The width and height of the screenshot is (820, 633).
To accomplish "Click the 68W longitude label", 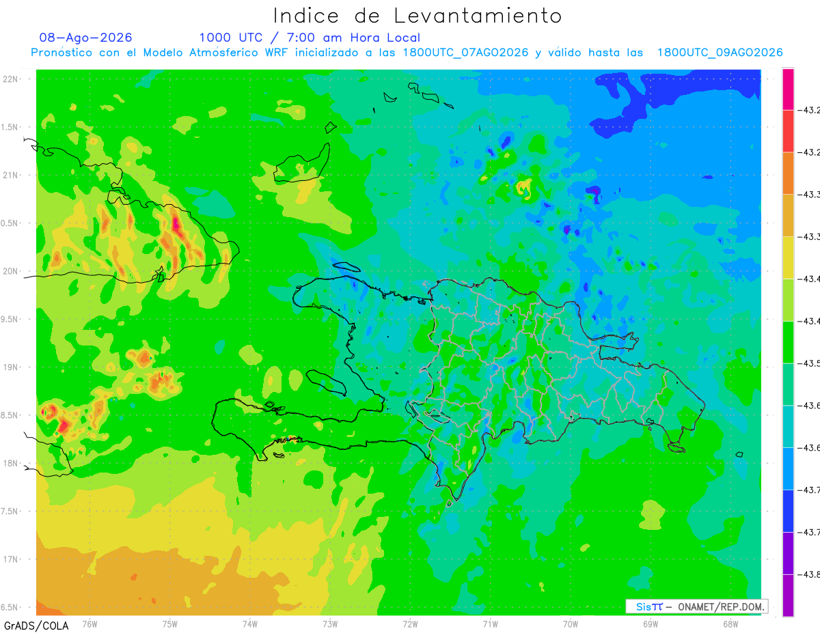I will (730, 624).
